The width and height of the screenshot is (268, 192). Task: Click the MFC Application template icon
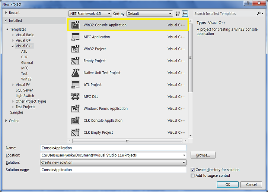click(x=75, y=37)
